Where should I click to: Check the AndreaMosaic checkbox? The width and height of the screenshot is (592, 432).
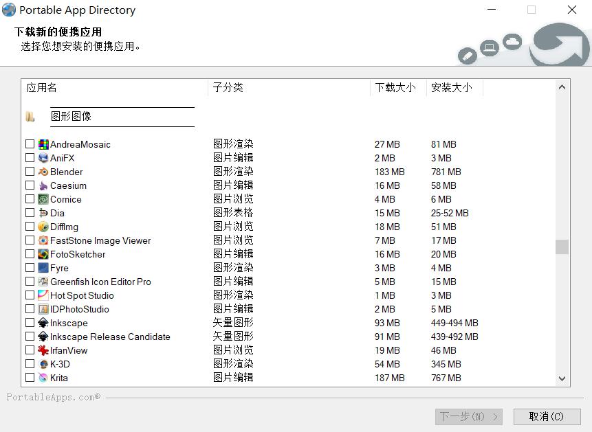click(x=30, y=144)
